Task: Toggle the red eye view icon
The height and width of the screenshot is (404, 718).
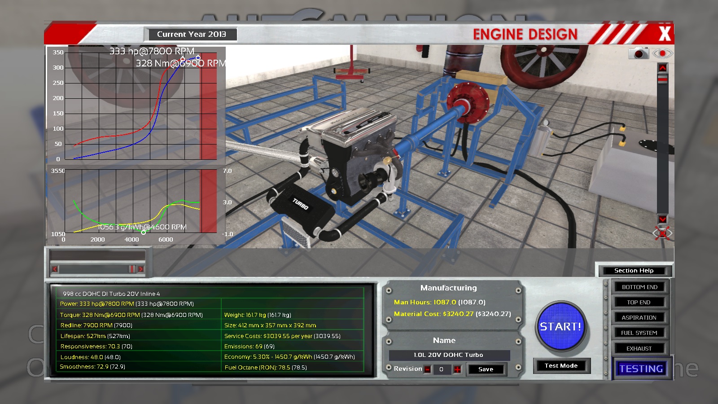Action: (x=662, y=53)
